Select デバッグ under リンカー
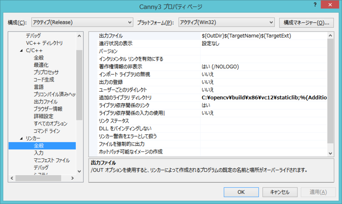Viewport: 342px width, 204px height. click(41, 168)
